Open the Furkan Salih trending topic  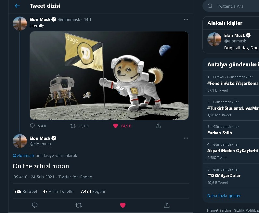pos(231,129)
